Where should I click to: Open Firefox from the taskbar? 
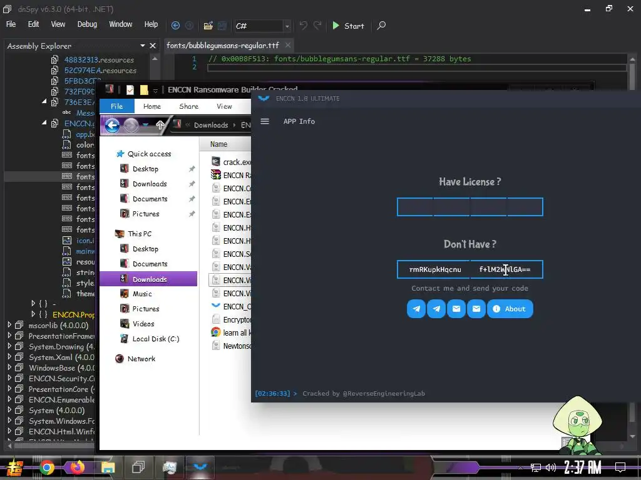click(77, 467)
